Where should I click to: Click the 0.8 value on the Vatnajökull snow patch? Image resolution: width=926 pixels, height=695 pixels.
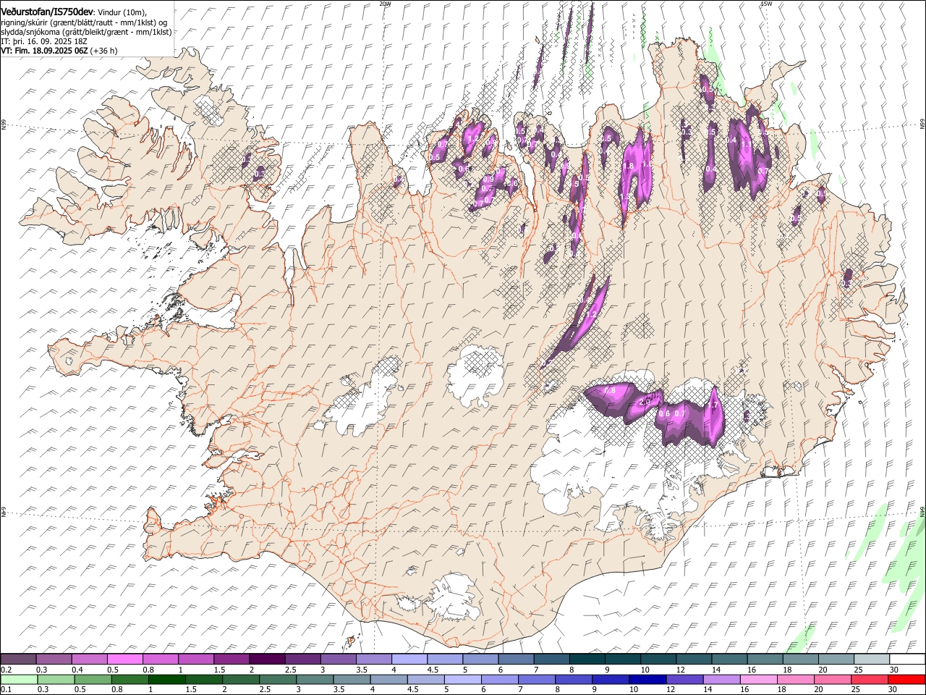click(x=609, y=390)
